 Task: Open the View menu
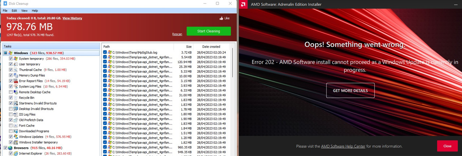(24, 11)
